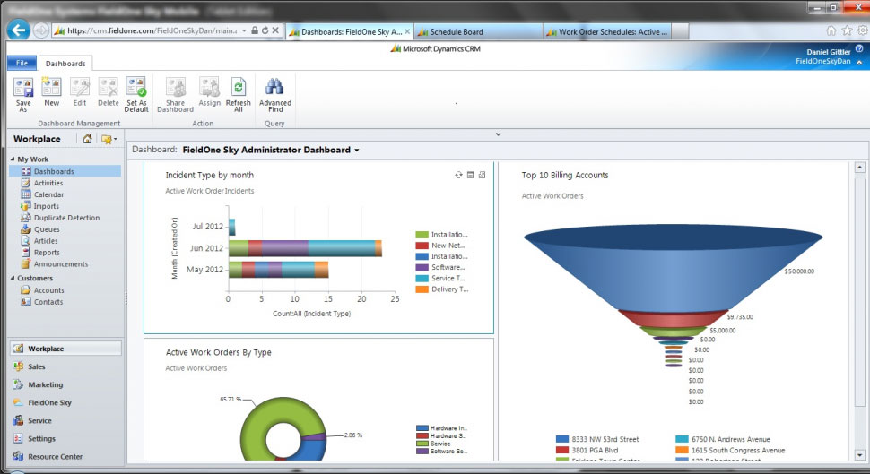Switch to Workplace area button
The height and width of the screenshot is (474, 870).
(65, 349)
